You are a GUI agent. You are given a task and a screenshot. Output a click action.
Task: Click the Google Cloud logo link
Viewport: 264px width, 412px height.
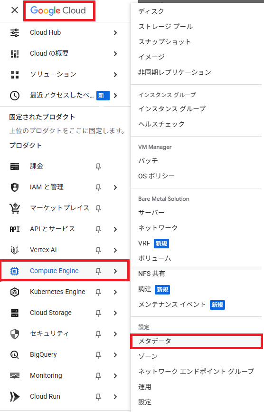(58, 10)
